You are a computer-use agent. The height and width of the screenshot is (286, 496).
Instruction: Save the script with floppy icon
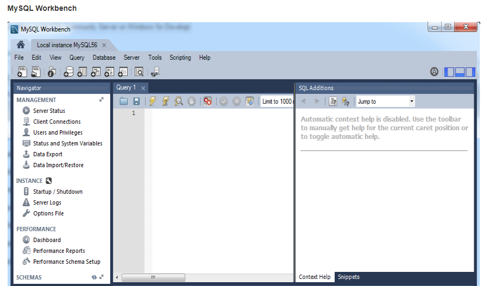click(x=136, y=101)
